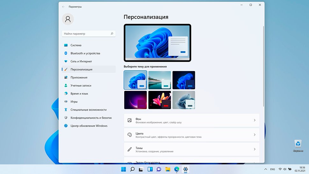This screenshot has height=174, width=309.
Task: Open the Корзина recycle bin on desktop
Action: click(x=298, y=145)
